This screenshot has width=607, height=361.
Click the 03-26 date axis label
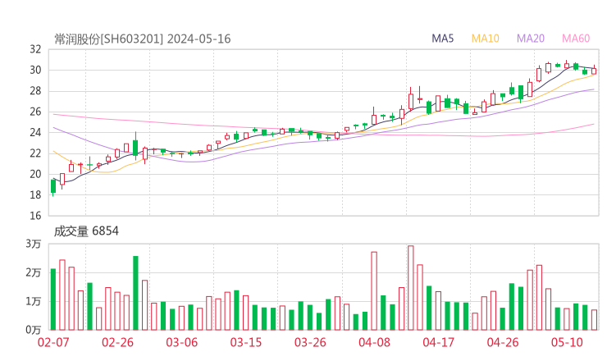310,342
